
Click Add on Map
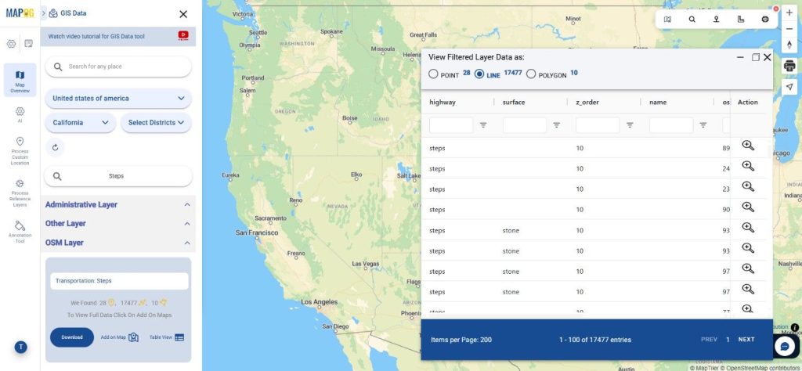click(x=120, y=337)
